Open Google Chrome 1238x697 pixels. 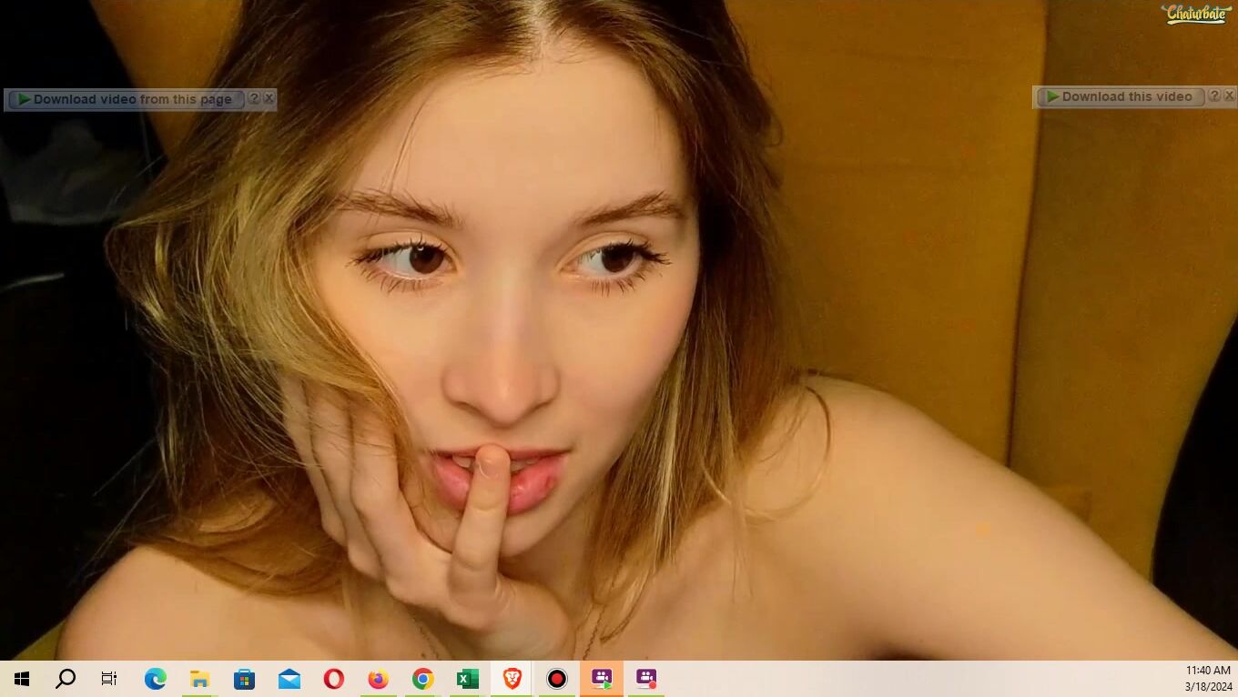[422, 679]
